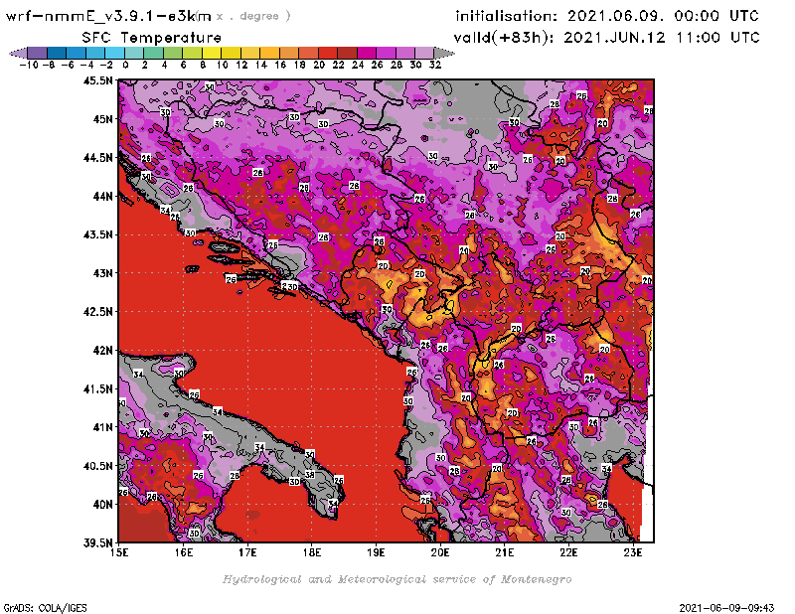The height and width of the screenshot is (614, 795).
Task: Click the '2021-06-09-09:43' timestamp
Action: 727,608
